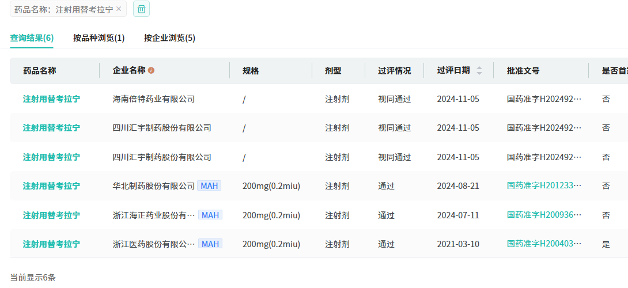Viewport: 628px width, 288px height.
Task: Open approval number 国药准字H201233… link
Action: coord(544,186)
